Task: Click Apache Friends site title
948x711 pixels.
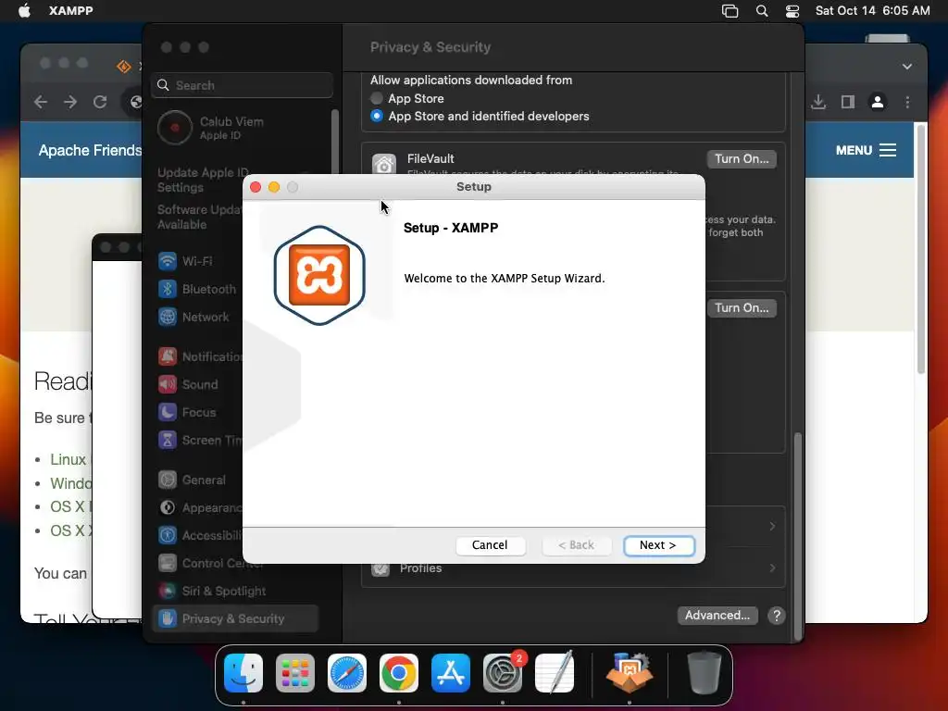Action: click(90, 150)
